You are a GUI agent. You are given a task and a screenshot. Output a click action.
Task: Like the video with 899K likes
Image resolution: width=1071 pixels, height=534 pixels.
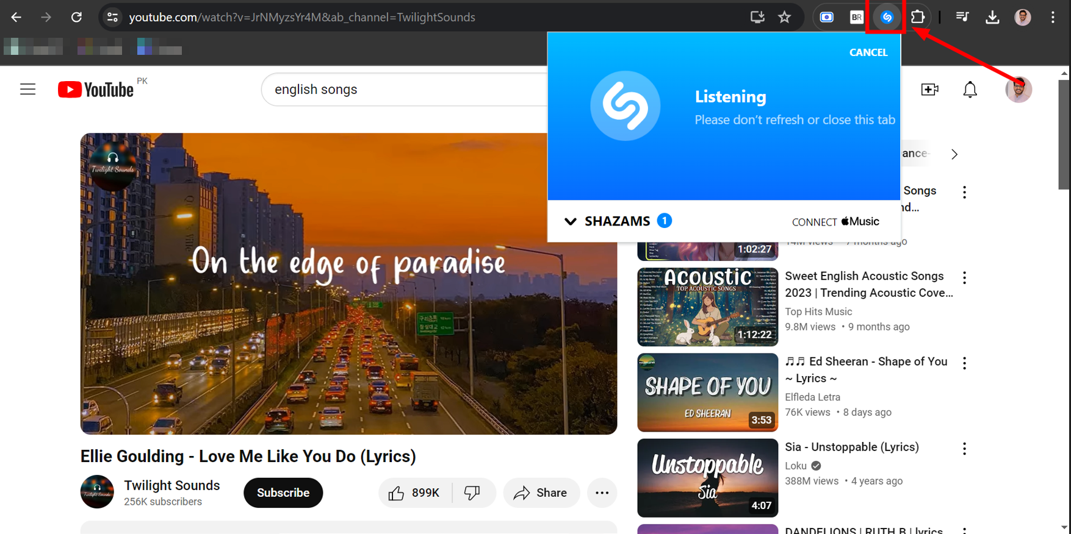(416, 493)
